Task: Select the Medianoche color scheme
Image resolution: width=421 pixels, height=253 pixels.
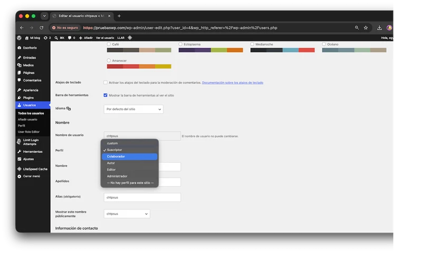Action: [x=252, y=44]
